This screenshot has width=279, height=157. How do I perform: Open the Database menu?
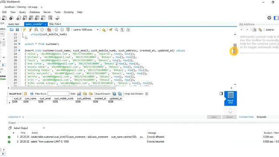click(34, 12)
